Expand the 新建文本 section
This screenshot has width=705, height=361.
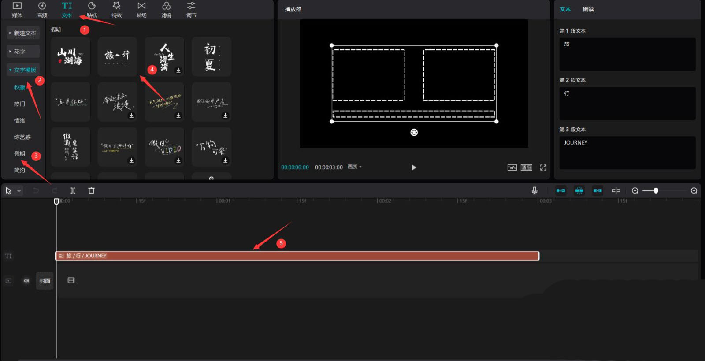(x=23, y=33)
